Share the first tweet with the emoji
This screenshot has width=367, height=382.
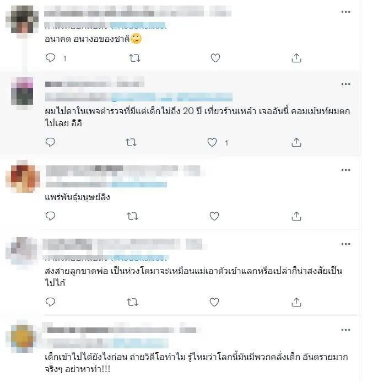[296, 58]
